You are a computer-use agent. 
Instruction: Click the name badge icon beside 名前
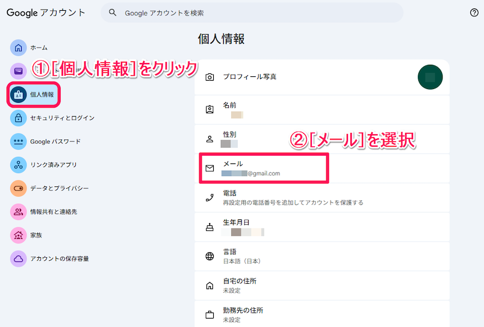(209, 109)
